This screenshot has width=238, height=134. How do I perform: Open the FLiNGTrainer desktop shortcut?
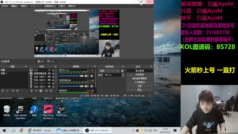click(62, 111)
